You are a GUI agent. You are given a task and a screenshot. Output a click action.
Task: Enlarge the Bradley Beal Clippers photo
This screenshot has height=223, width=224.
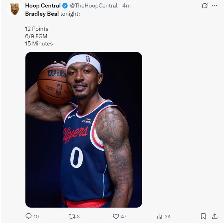click(x=83, y=129)
